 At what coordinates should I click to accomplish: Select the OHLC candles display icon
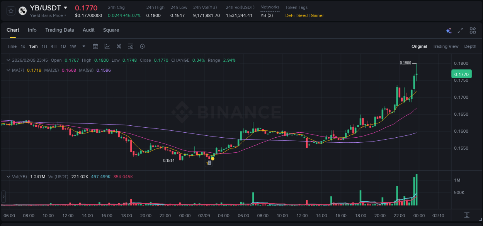[119, 46]
